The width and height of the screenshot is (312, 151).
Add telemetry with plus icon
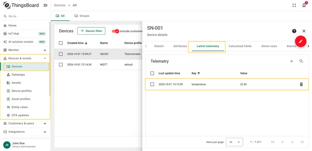291,61
